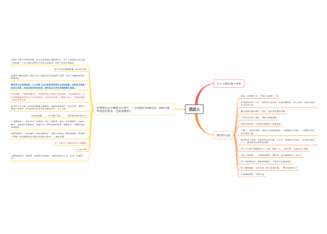The image size is (327, 234).
Task: Select second two-line subtopic on orange branch
Action: coord(277,132)
